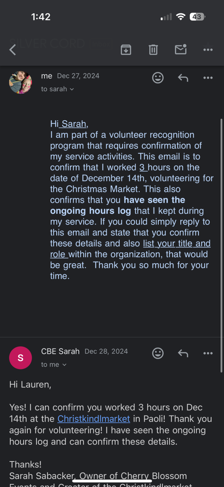Image resolution: width=224 pixels, height=487 pixels.
Task: Reply to my Dec 27 message
Action: [183, 78]
